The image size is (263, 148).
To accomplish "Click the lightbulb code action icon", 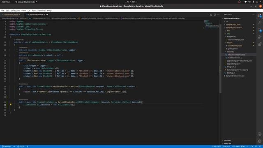I will [11, 104].
